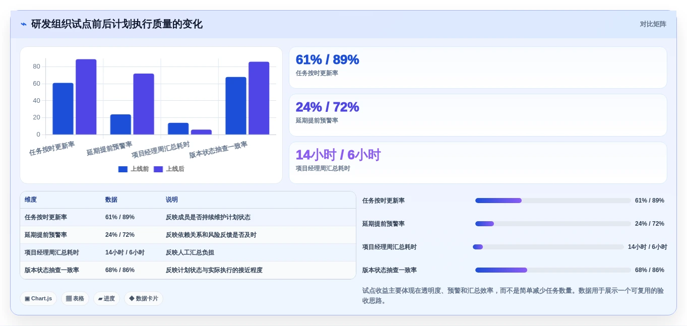Click 反映人工汇总负担 description cell
This screenshot has height=326, width=687.
(x=190, y=252)
